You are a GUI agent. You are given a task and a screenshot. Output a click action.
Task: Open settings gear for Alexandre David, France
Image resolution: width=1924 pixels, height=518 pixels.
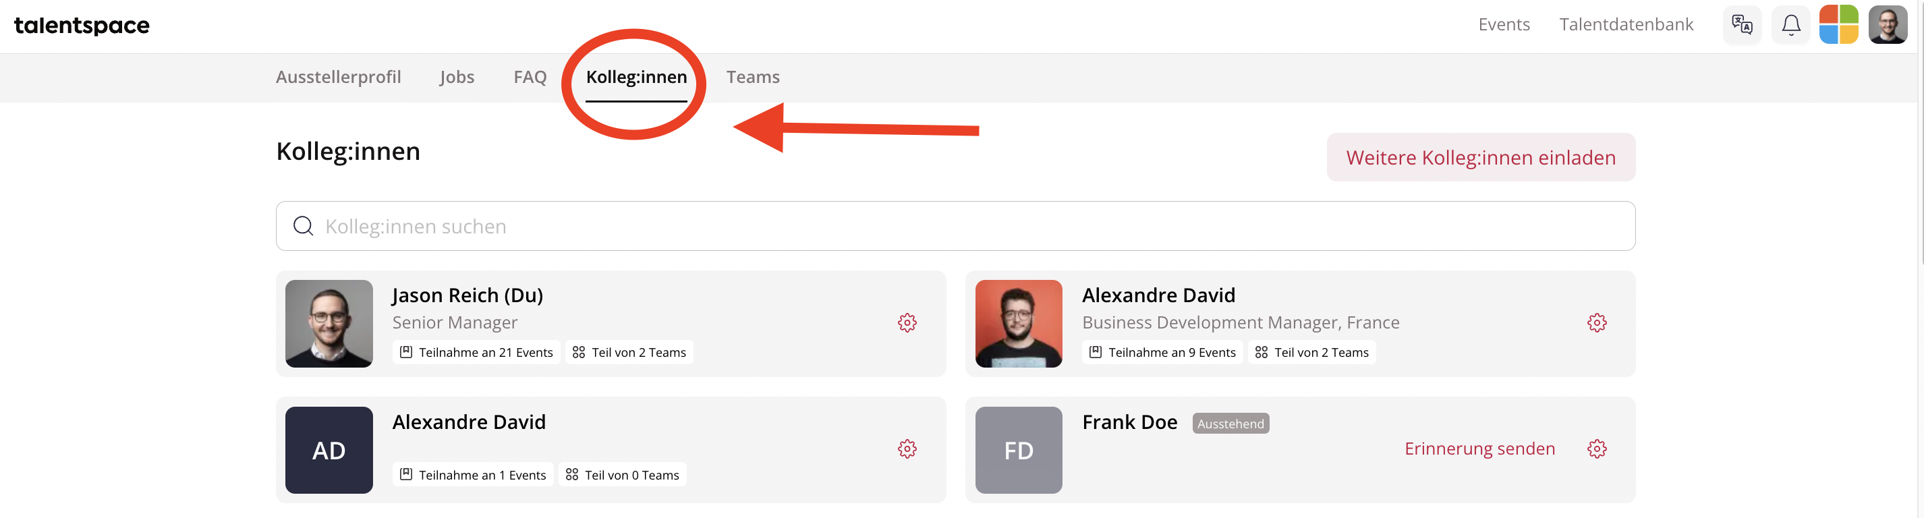pos(1597,322)
